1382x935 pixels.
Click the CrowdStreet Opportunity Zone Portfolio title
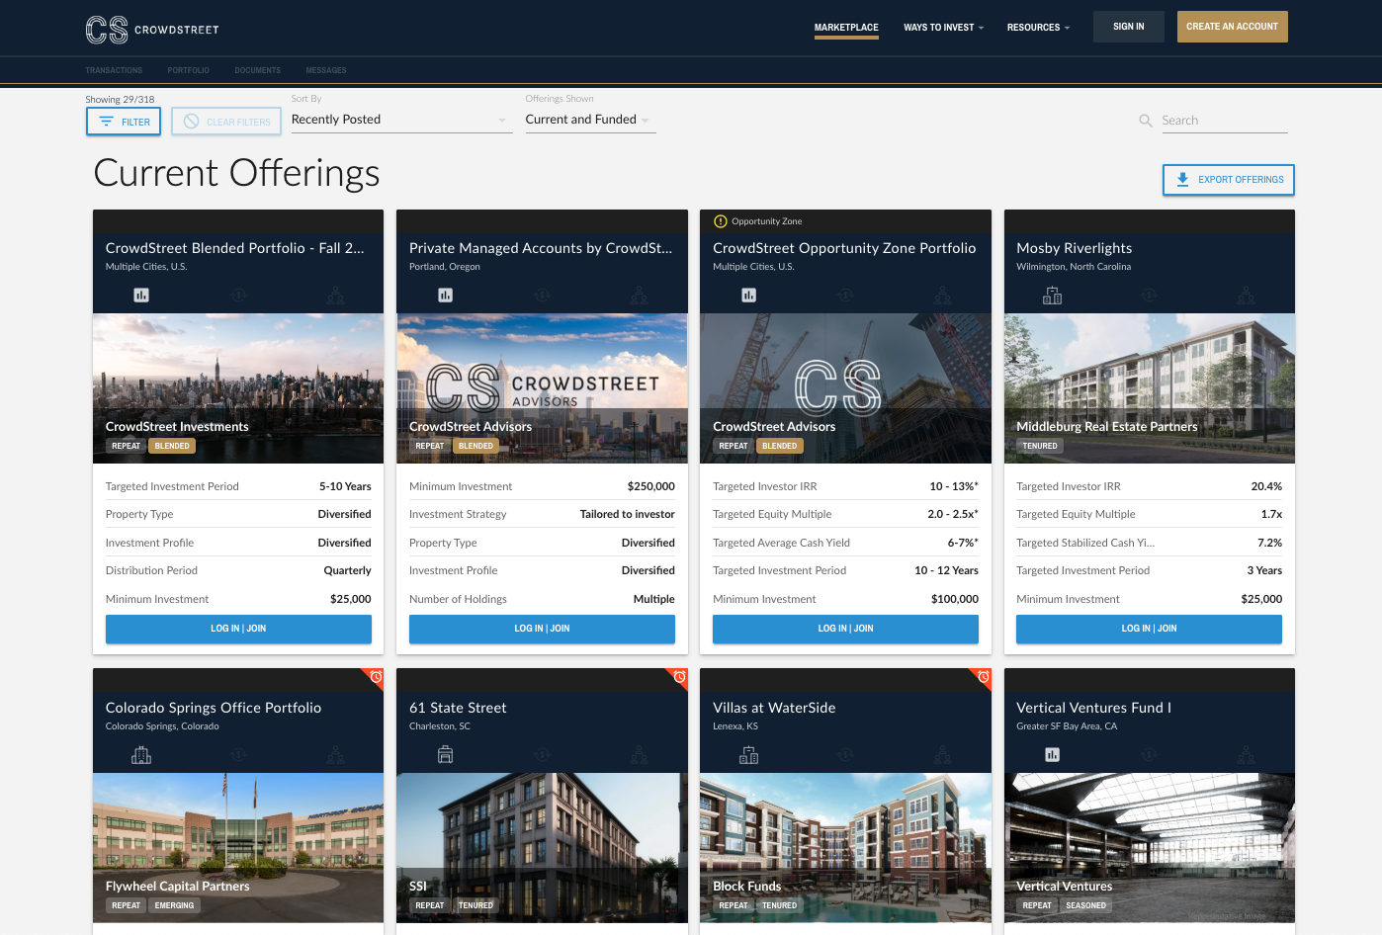coord(844,248)
